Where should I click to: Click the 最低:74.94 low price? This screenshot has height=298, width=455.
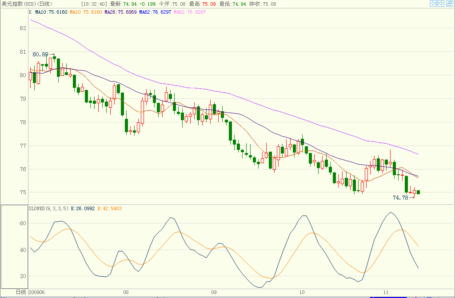point(233,4)
